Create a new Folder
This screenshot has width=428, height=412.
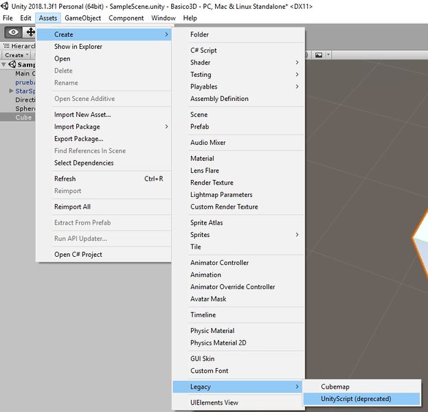click(238, 34)
